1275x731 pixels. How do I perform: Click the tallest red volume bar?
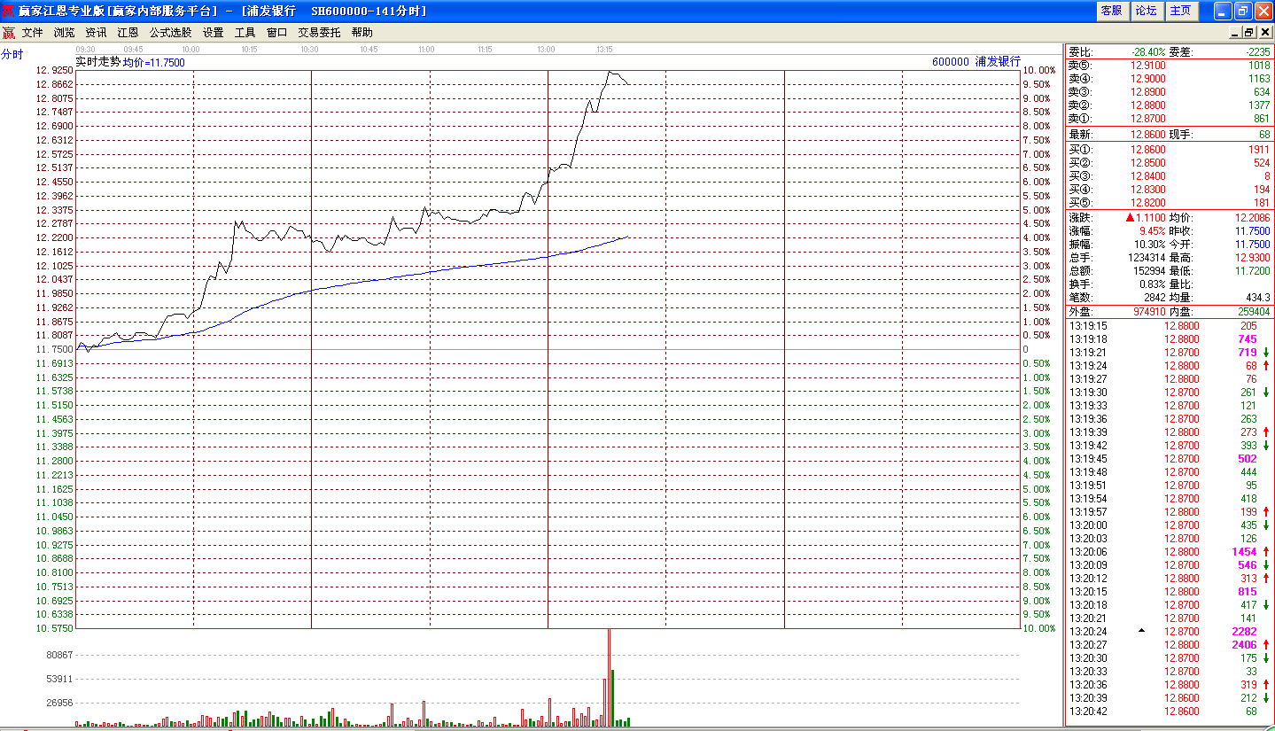[609, 678]
